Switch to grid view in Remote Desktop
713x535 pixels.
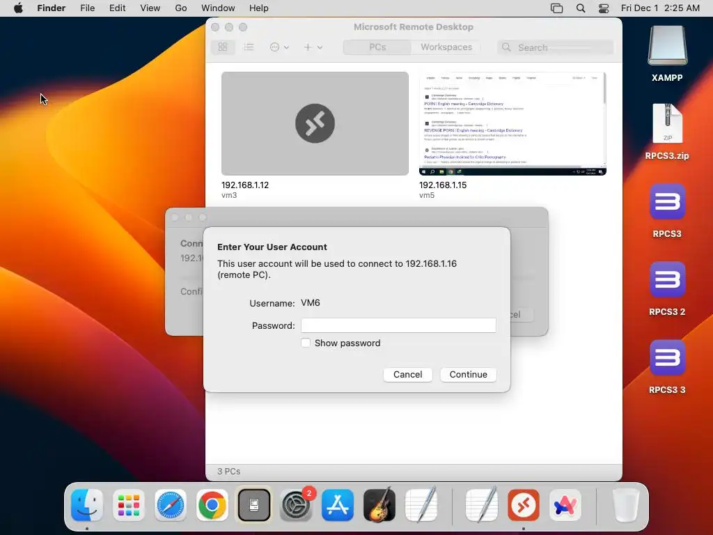click(x=223, y=47)
